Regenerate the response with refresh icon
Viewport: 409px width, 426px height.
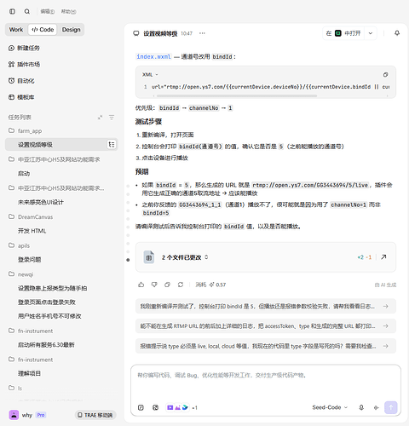tap(181, 285)
